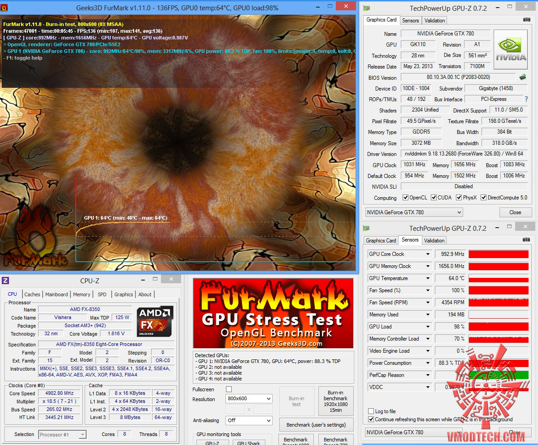Click the GPU-Z button under GPU monitoring tools
Viewport: 538px width, 445px height.
(212, 442)
